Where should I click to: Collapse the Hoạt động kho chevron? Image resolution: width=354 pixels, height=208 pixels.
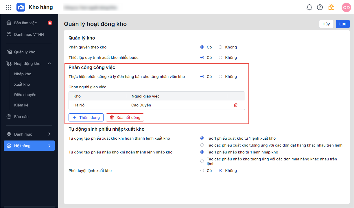tap(49, 63)
